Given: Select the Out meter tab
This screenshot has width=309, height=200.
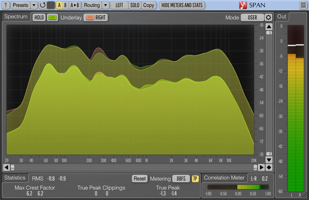Looking at the screenshot, I should coord(282,17).
